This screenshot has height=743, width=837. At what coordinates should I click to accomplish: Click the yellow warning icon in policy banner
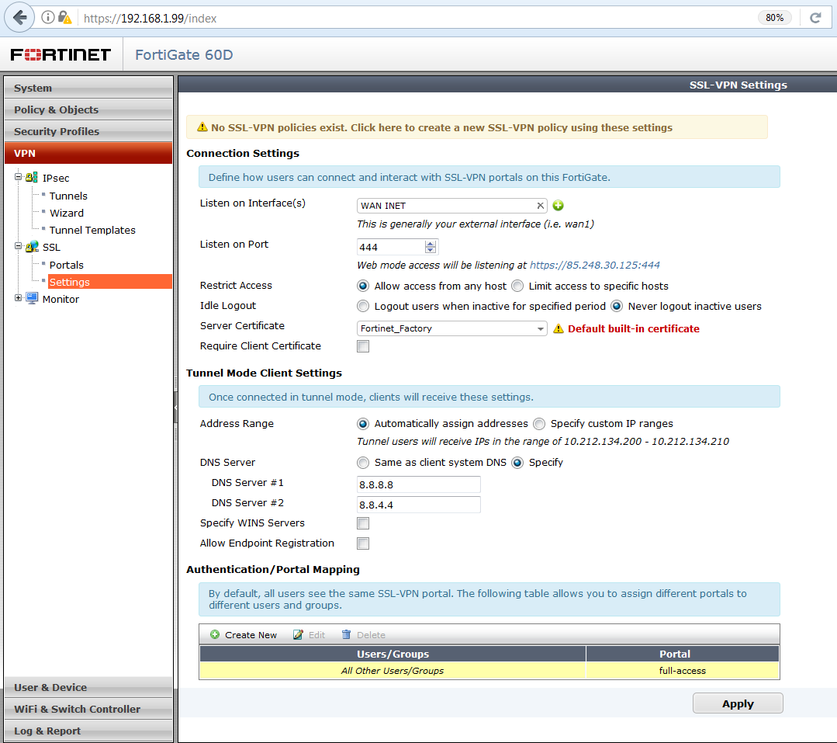click(202, 127)
